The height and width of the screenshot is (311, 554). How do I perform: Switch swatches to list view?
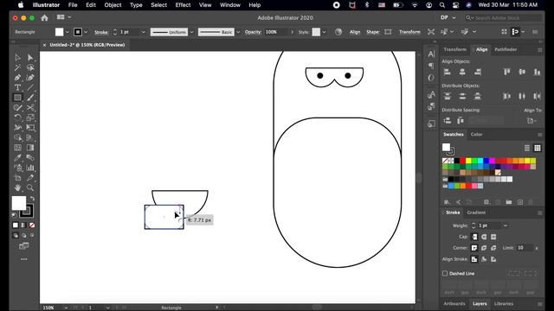tap(527, 148)
